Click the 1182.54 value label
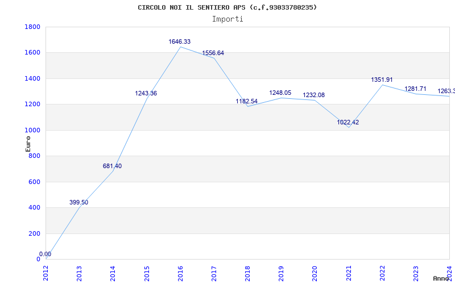The width and height of the screenshot is (455, 284). pyautogui.click(x=246, y=102)
